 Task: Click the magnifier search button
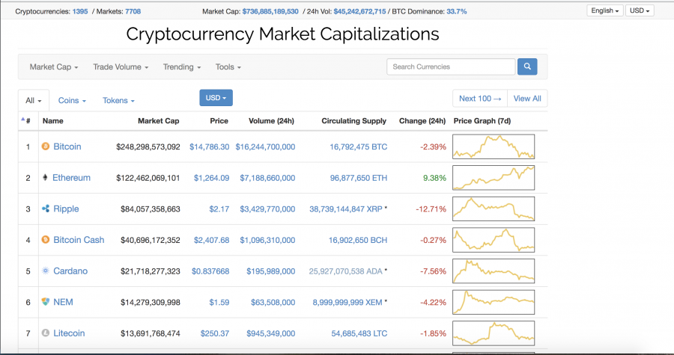point(527,67)
